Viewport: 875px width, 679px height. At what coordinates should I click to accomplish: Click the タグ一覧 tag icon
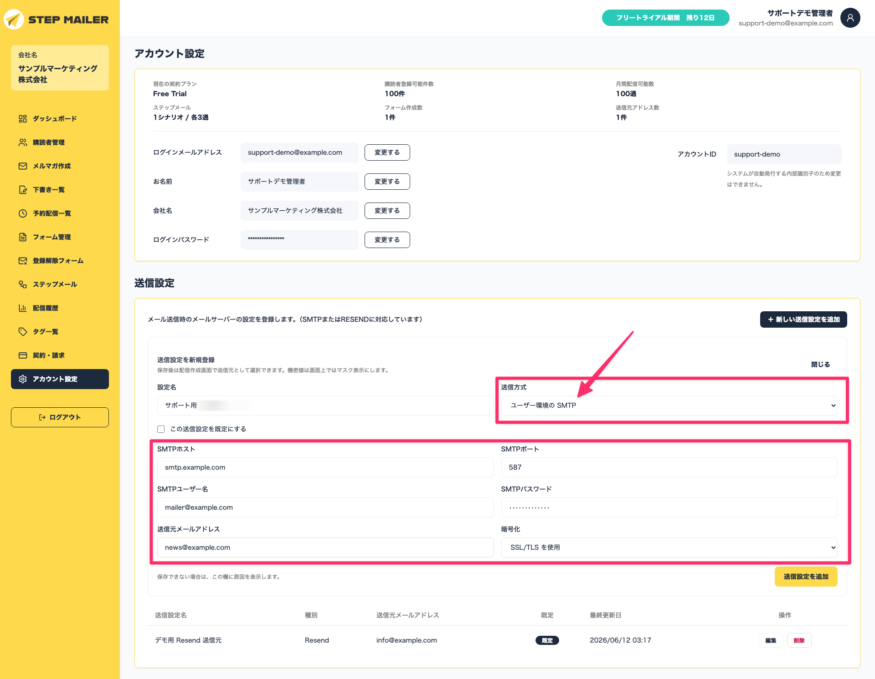23,332
